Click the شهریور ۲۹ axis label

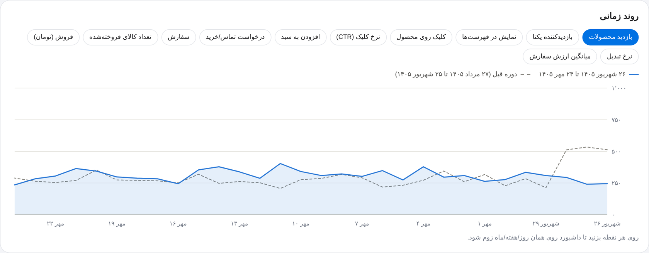tap(546, 224)
